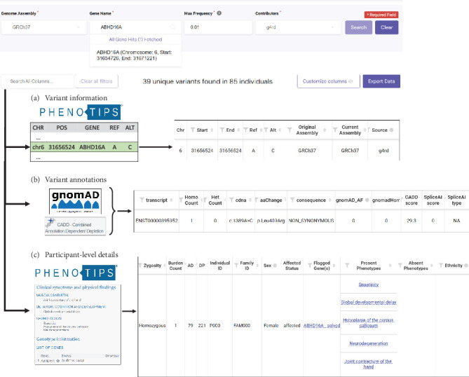Viewport: 469px width, 377px height.
Task: Click the Export Data button
Action: pos(381,81)
